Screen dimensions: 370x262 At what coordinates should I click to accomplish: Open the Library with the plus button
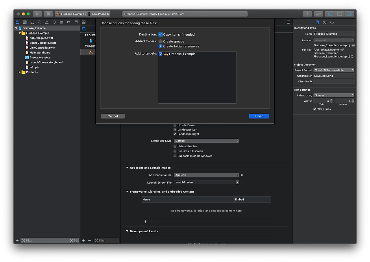(307, 14)
